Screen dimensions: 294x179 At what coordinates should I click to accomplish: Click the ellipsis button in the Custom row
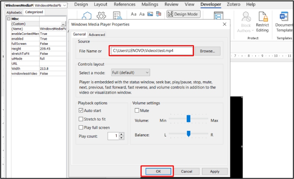coord(63,24)
